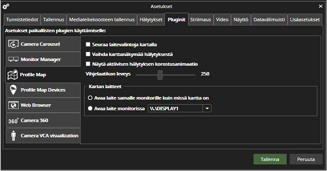Click the Profile Map Devices pin icon
This screenshot has width=327, height=171.
[13, 90]
